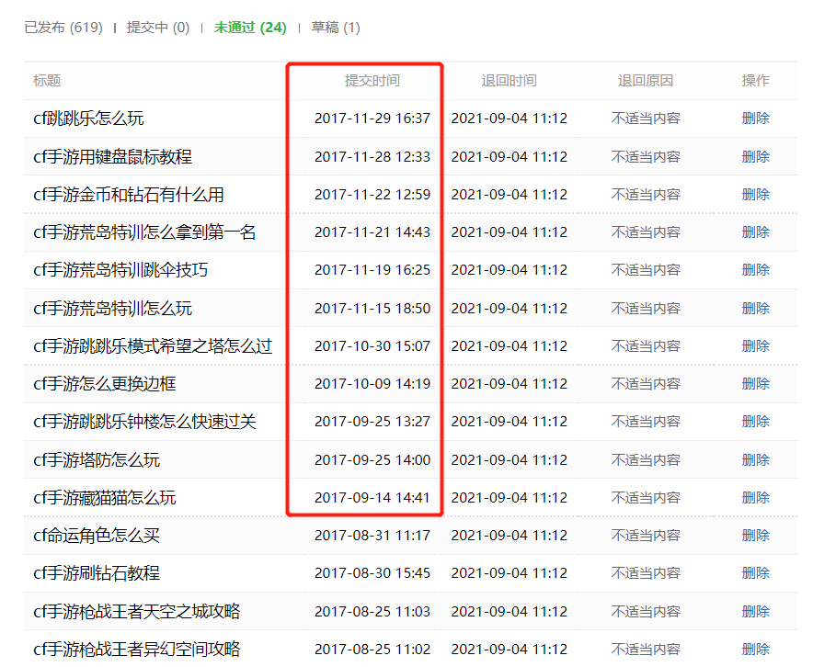Select submit time 2017-10-09 14:19
This screenshot has width=813, height=667.
[372, 384]
